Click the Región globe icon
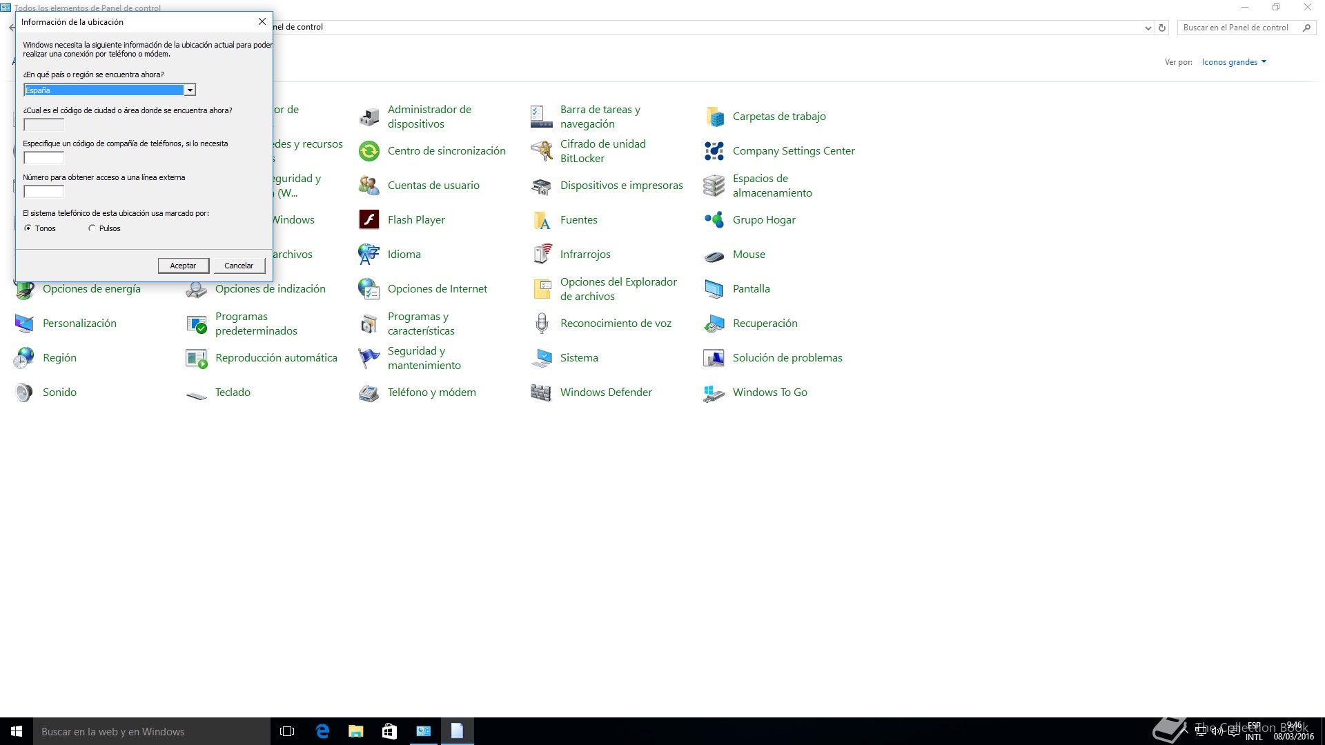Screen dimensions: 1325x745 pos(24,358)
